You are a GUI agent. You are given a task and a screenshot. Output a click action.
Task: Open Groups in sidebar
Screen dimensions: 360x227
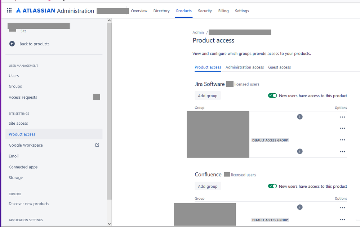(15, 86)
